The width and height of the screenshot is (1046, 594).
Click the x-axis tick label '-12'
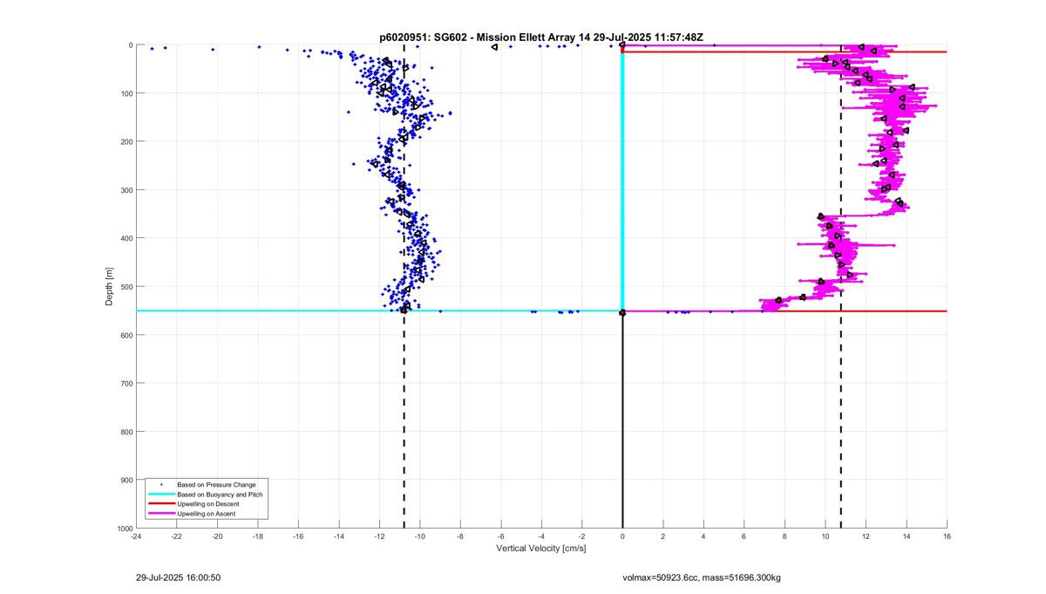379,537
